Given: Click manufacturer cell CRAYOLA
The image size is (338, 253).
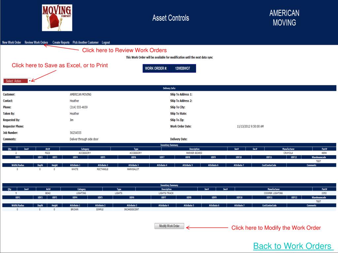Looking at the screenshot, I should coord(288,153).
